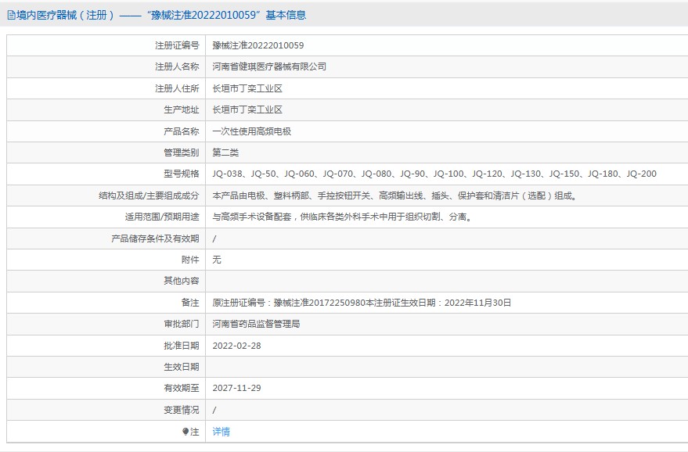
Task: Click the 结构及组成/主要组成成分 label
Action: click(x=149, y=196)
